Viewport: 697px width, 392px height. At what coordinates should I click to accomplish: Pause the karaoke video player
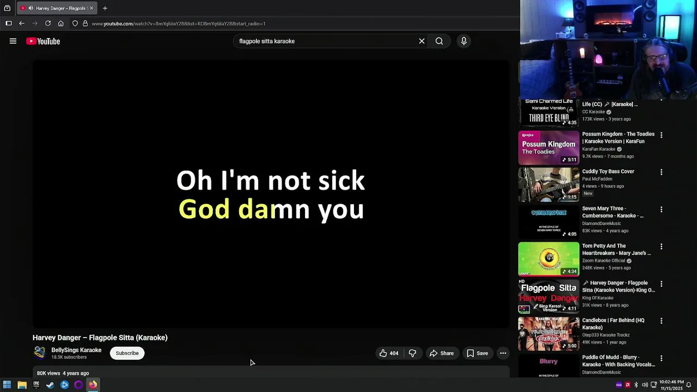point(271,194)
